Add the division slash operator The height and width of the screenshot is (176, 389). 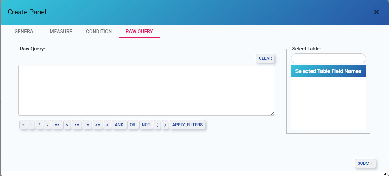point(48,125)
